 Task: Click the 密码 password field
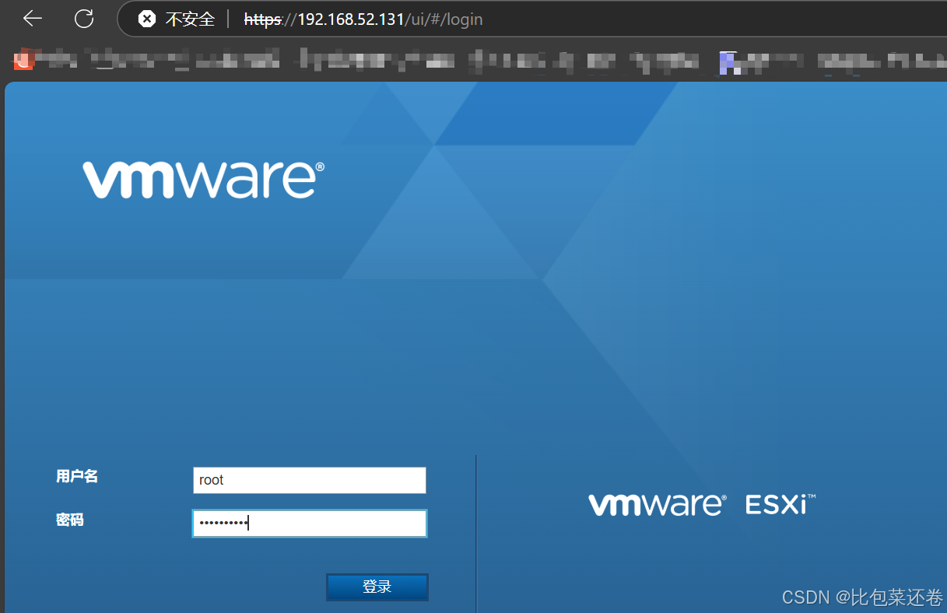click(x=310, y=524)
